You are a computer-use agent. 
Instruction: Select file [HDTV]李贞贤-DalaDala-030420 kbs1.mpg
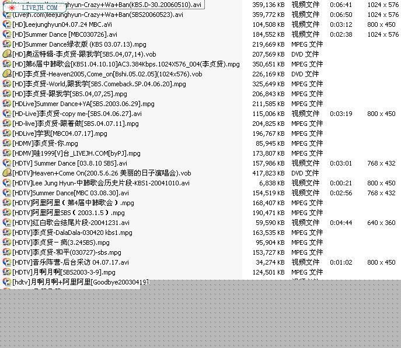point(72,233)
